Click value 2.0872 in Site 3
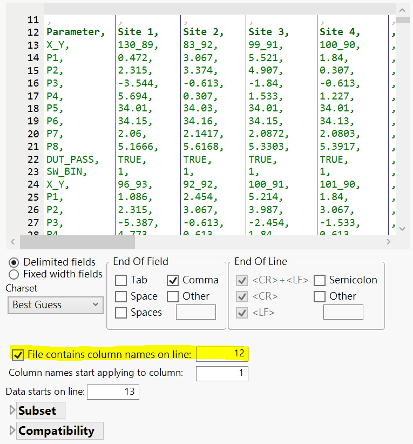Image resolution: width=413 pixels, height=444 pixels. point(269,134)
